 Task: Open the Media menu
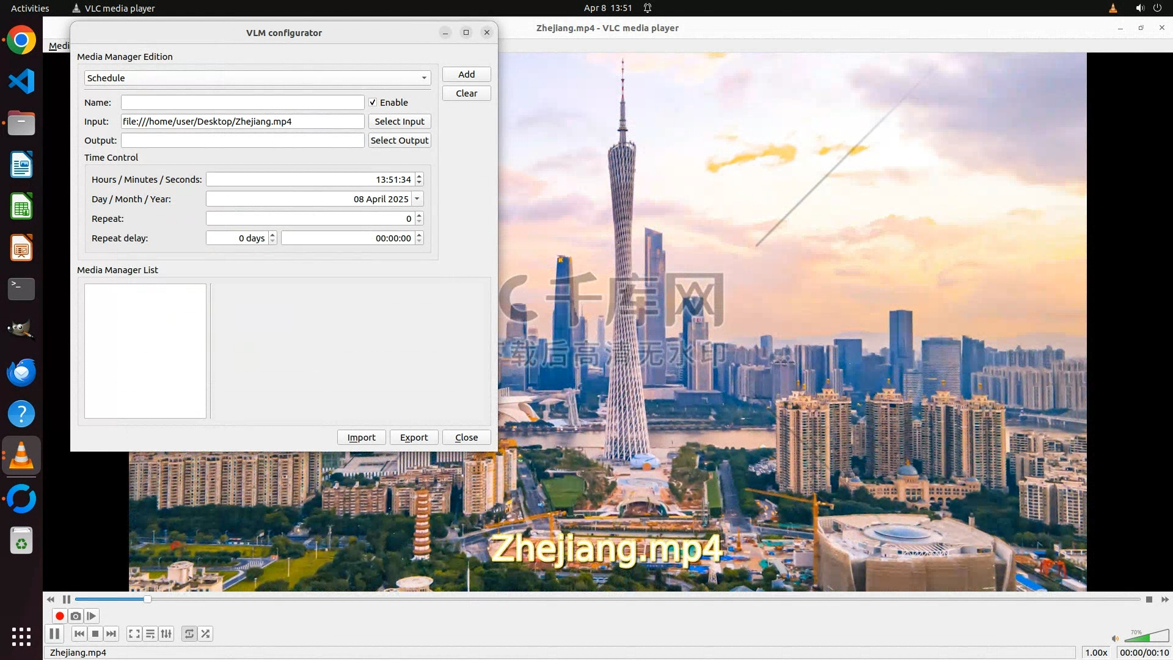click(59, 46)
